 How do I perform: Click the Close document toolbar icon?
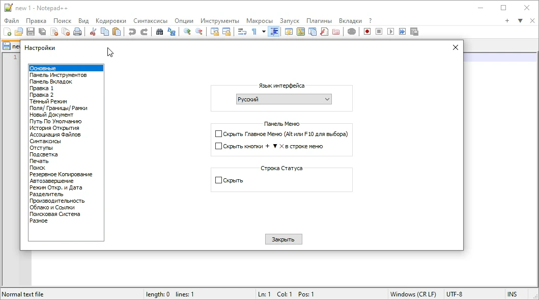coord(54,32)
